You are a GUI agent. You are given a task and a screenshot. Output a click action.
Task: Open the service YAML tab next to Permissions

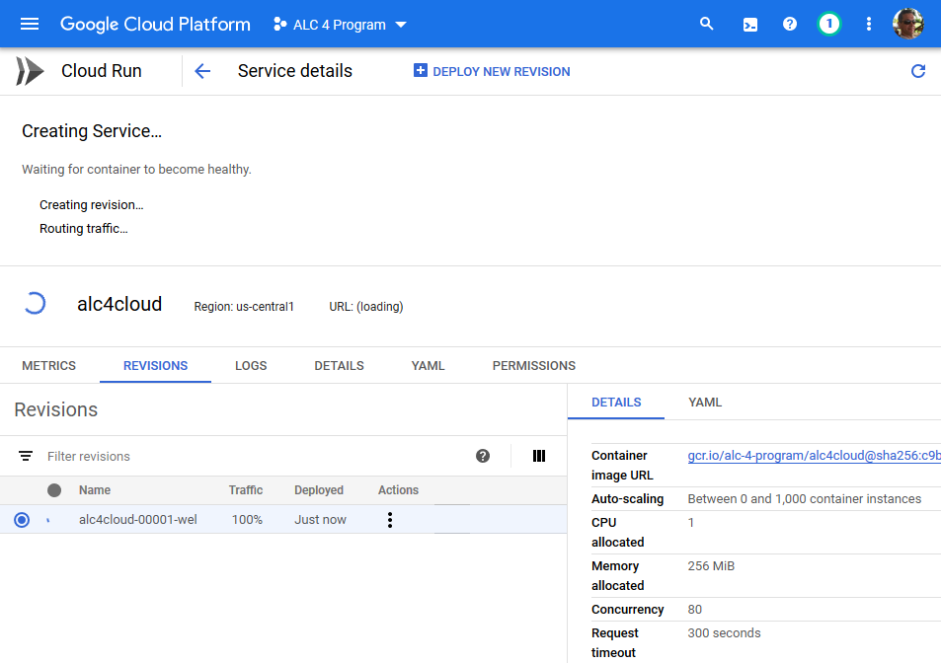click(428, 366)
